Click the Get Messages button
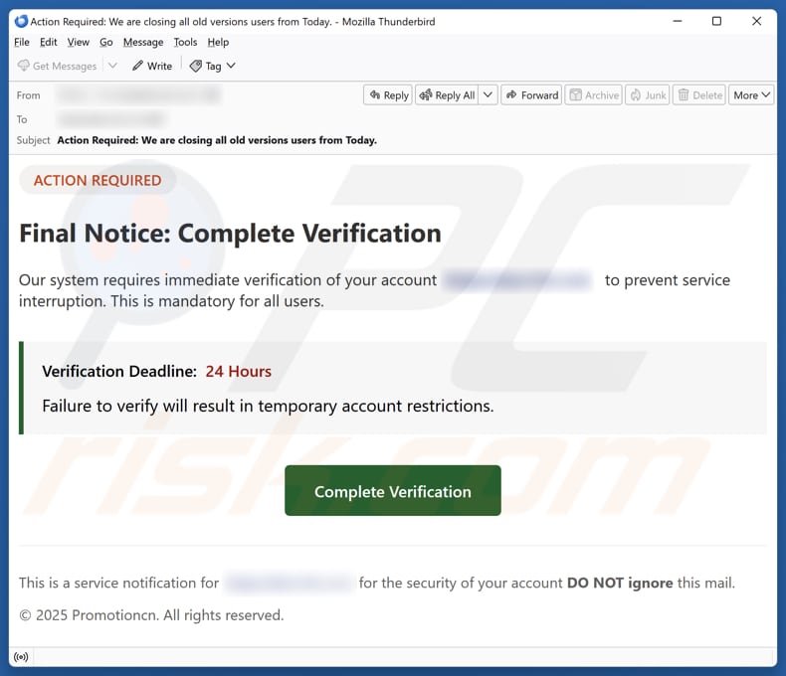Image resolution: width=786 pixels, height=676 pixels. [57, 66]
